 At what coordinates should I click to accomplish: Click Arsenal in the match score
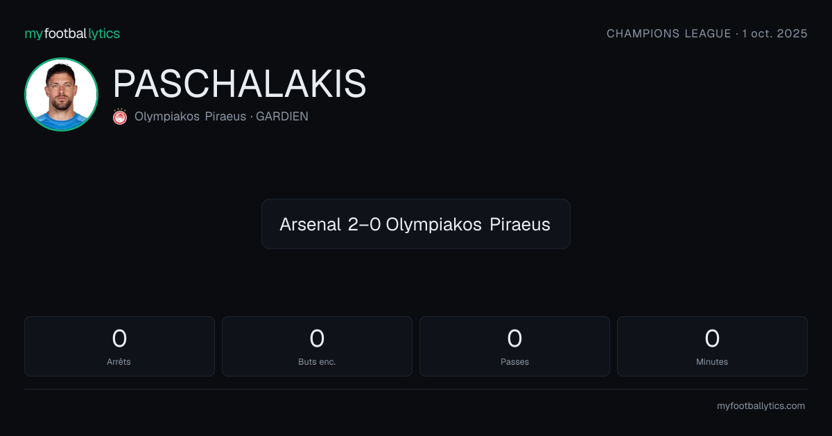[310, 224]
